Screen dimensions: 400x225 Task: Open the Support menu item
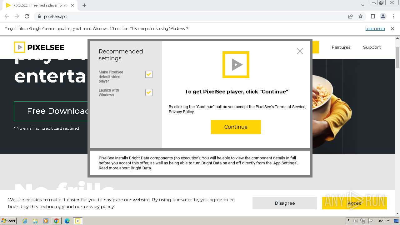(x=372, y=47)
